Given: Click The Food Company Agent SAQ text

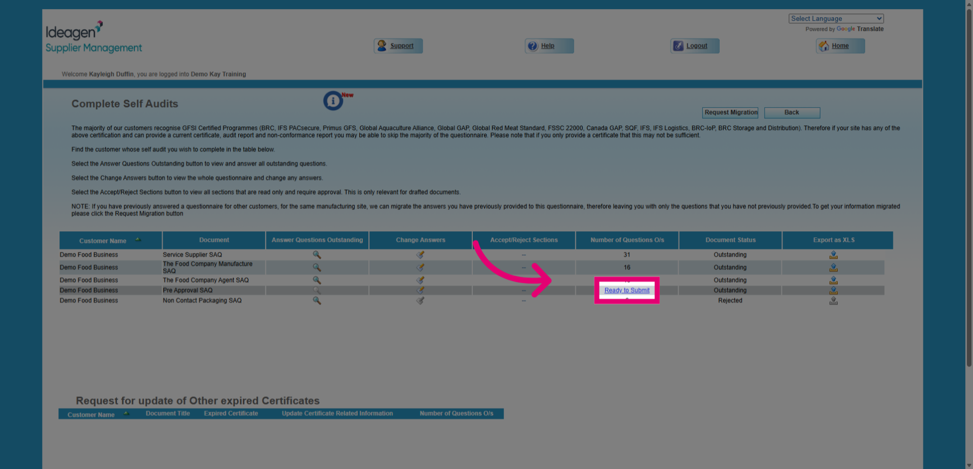Looking at the screenshot, I should (x=206, y=280).
